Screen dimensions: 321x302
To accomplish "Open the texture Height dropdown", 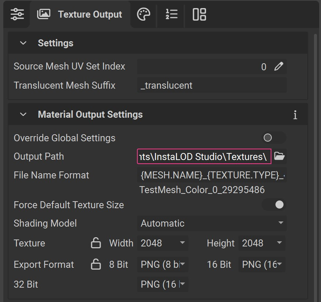I will pyautogui.click(x=262, y=243).
